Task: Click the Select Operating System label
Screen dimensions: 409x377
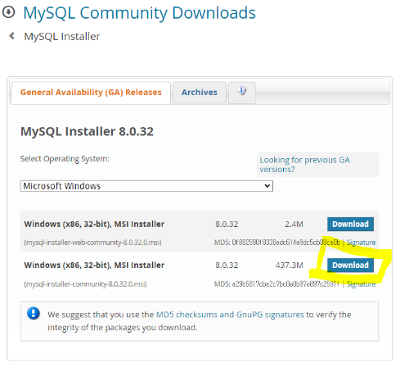Action: (65, 159)
